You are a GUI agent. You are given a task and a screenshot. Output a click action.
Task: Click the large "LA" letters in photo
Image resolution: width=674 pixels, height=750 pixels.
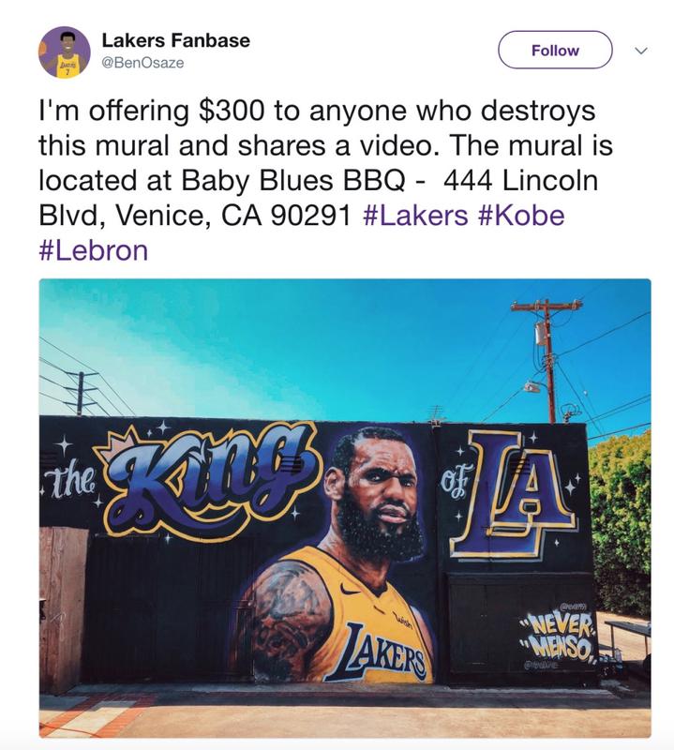point(512,495)
